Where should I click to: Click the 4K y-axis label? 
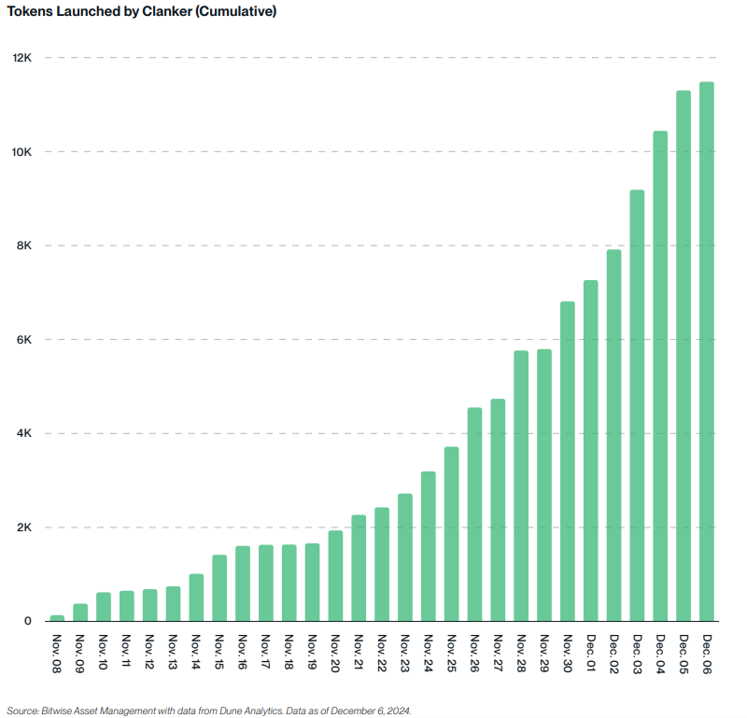coord(24,433)
